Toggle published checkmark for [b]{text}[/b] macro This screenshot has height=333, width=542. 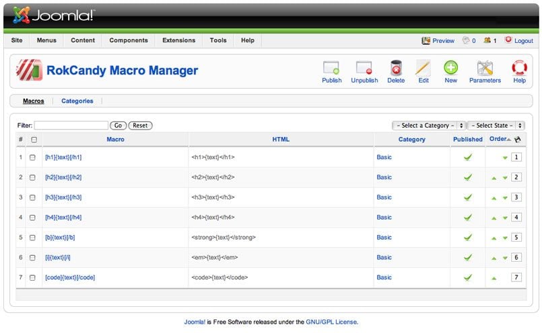click(467, 237)
